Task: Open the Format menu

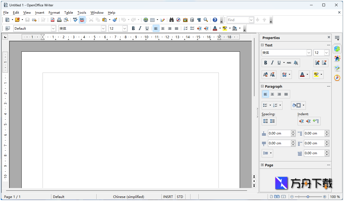Action: pyautogui.click(x=54, y=13)
